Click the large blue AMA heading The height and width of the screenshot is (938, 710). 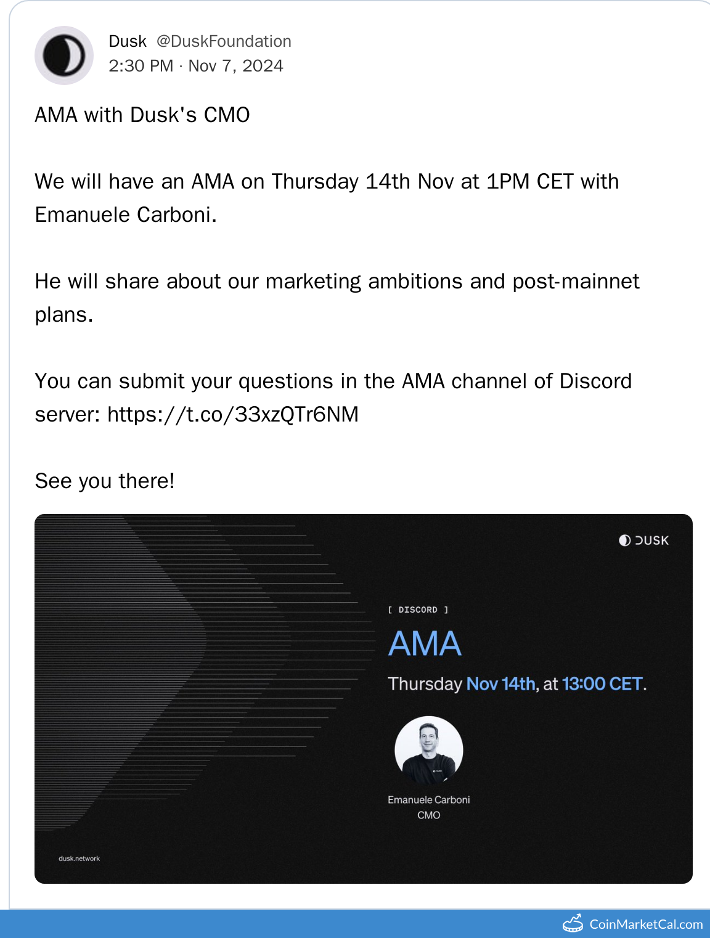[425, 644]
